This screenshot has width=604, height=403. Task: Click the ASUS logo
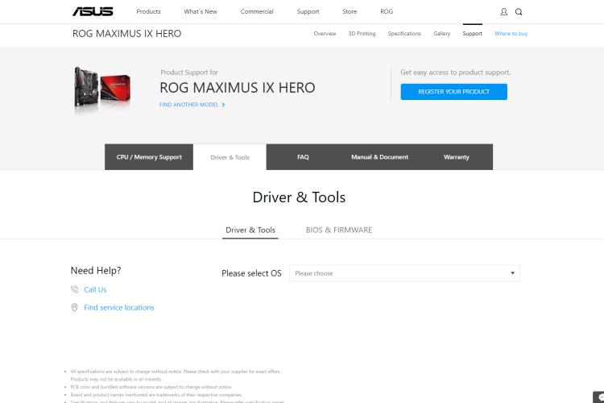click(93, 11)
